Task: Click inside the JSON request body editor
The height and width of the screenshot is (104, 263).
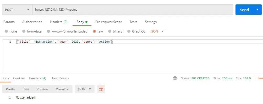Action: tap(131, 57)
